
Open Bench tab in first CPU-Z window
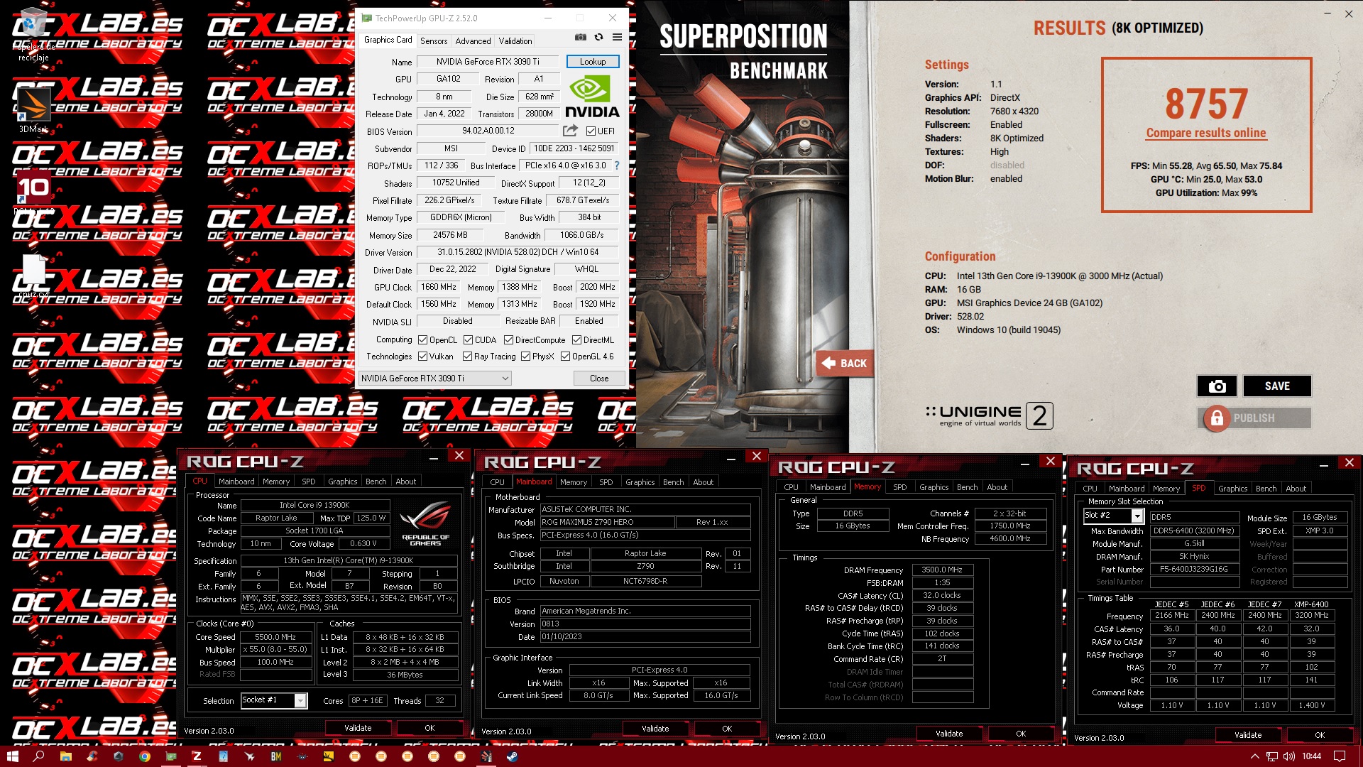[x=376, y=482]
